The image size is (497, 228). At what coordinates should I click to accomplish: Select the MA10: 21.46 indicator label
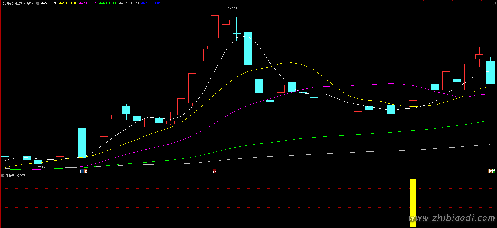[x=68, y=3]
